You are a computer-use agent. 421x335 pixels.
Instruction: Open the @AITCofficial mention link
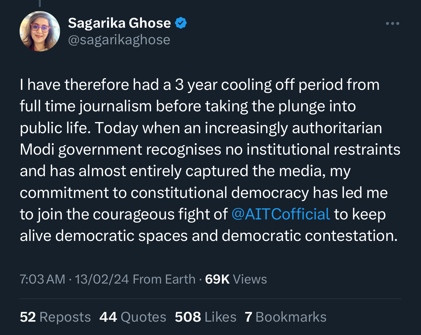281,214
